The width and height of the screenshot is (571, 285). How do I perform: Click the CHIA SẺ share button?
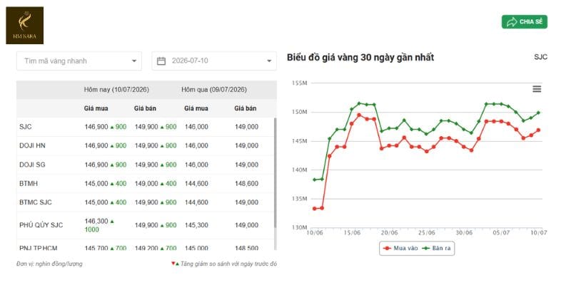[x=525, y=22]
